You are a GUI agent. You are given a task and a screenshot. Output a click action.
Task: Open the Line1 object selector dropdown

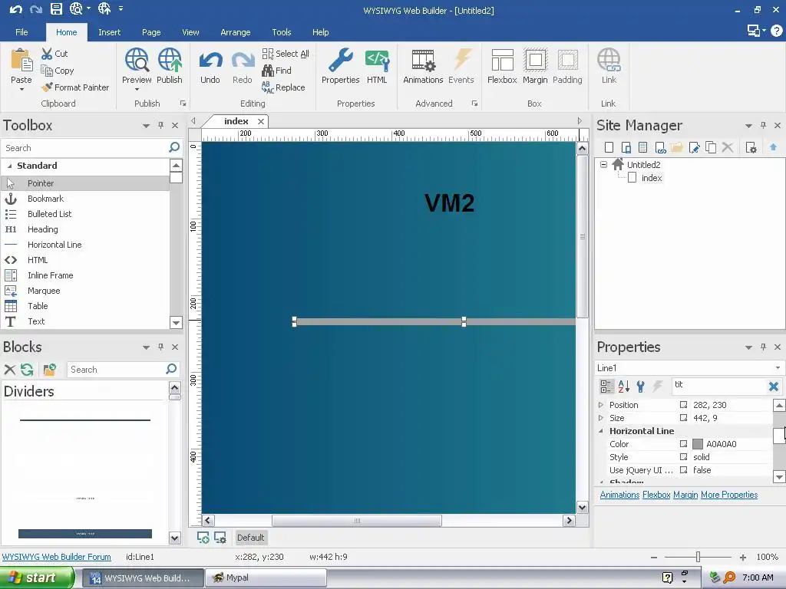(778, 367)
